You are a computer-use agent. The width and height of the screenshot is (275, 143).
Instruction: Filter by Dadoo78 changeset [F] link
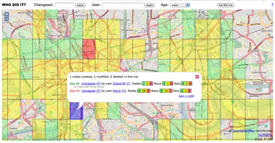point(99,84)
